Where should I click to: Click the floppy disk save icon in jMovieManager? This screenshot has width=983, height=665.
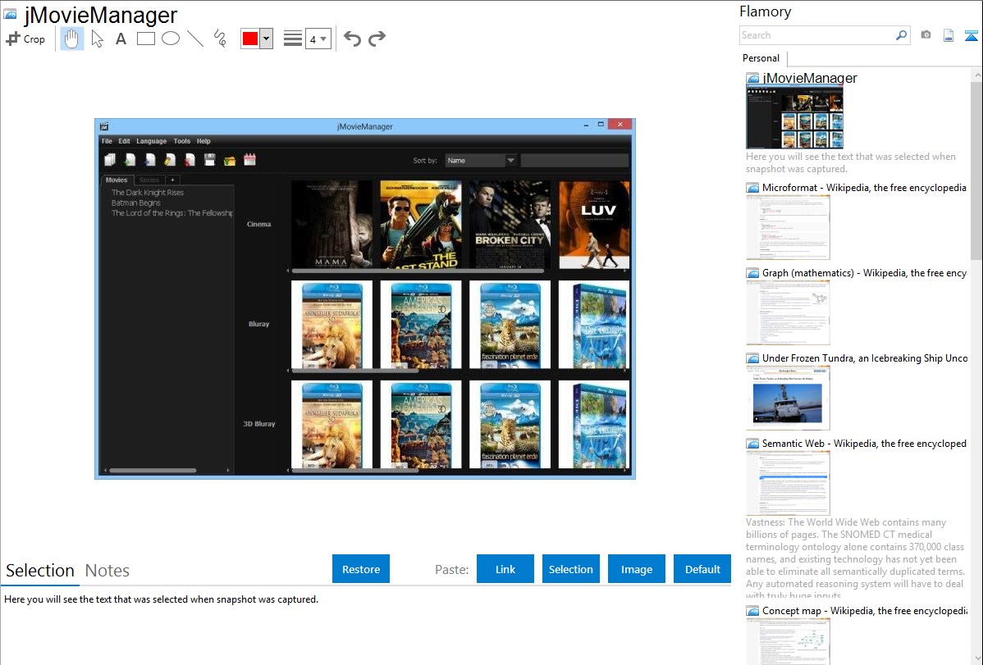[x=209, y=161]
